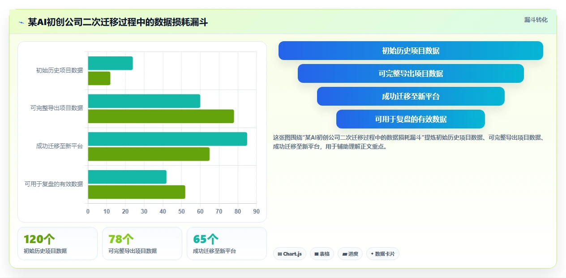Click y-axis label 初始历史项目数据
Image resolution: width=566 pixels, height=278 pixels.
click(60, 70)
